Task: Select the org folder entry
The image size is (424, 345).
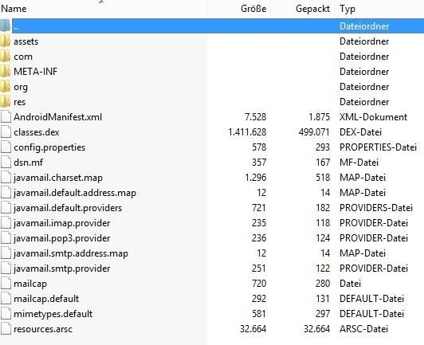Action: coord(212,87)
